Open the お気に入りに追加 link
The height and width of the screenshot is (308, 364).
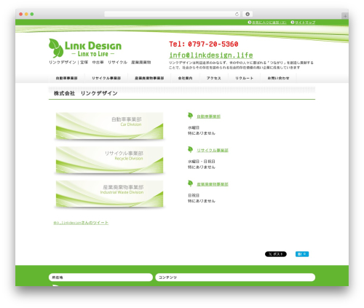(269, 23)
